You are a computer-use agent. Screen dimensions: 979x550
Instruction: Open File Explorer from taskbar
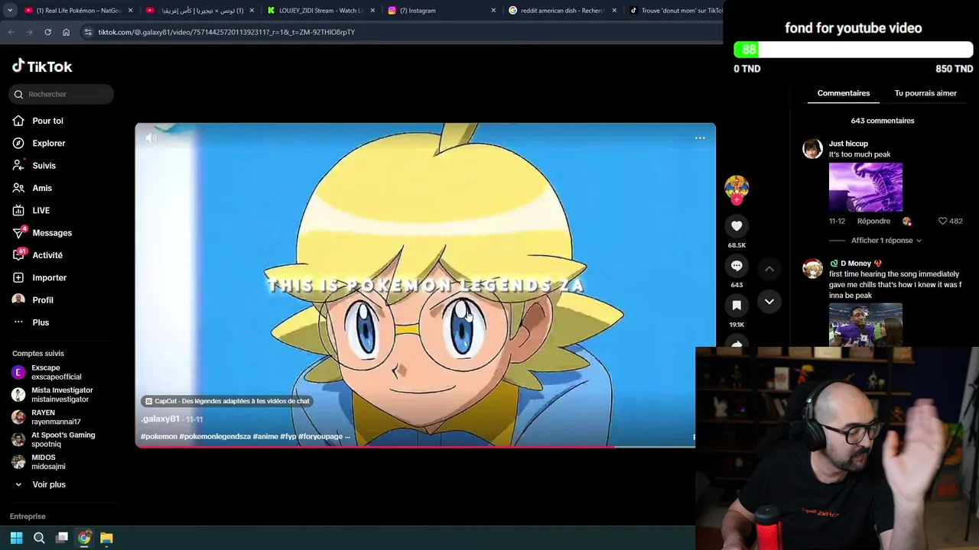[x=106, y=538]
